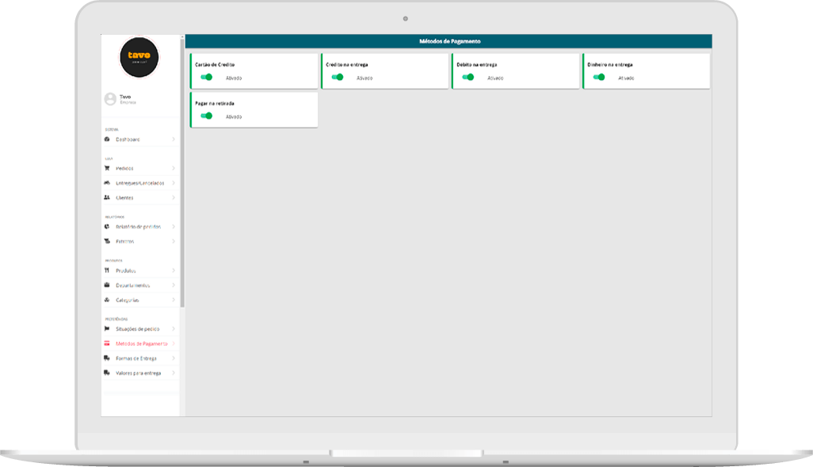Open the Extratos menu item
Image resolution: width=813 pixels, height=467 pixels.
click(125, 241)
